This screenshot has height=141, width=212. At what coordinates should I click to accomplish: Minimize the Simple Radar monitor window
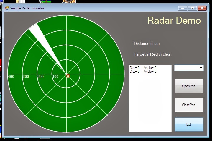pyautogui.click(x=183, y=8)
